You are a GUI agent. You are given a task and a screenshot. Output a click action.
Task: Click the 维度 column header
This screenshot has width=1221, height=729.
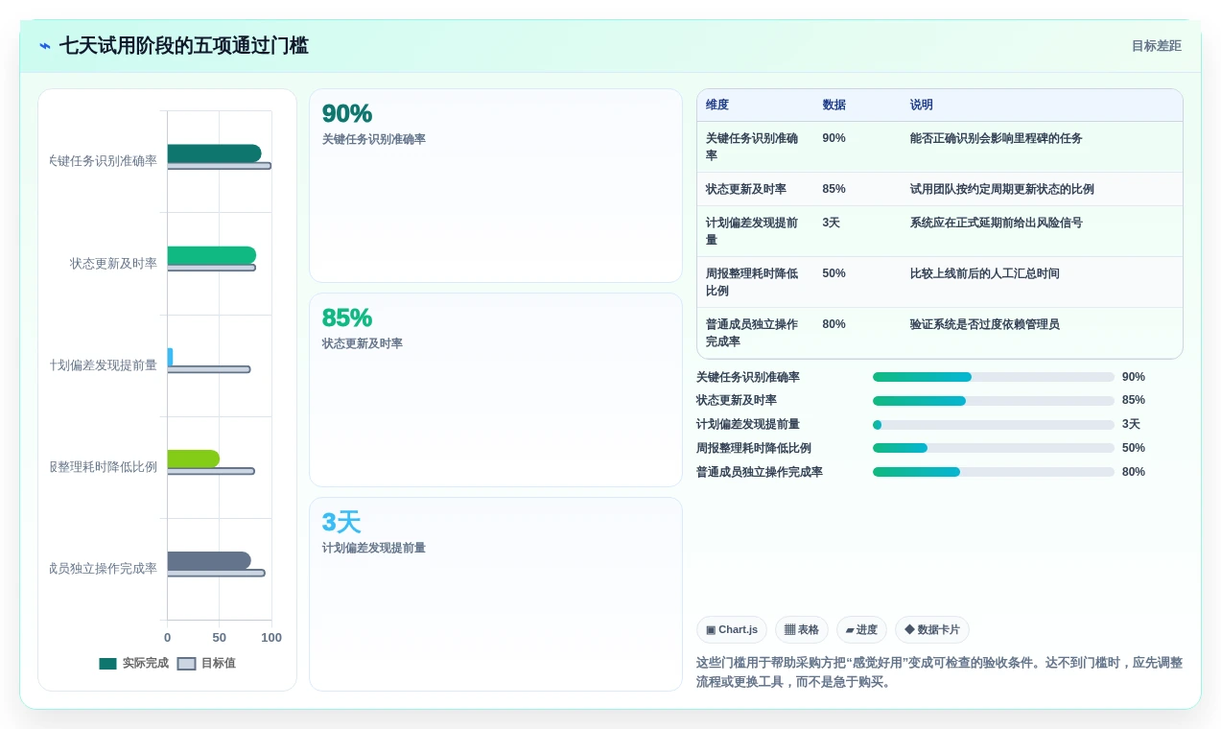[717, 105]
